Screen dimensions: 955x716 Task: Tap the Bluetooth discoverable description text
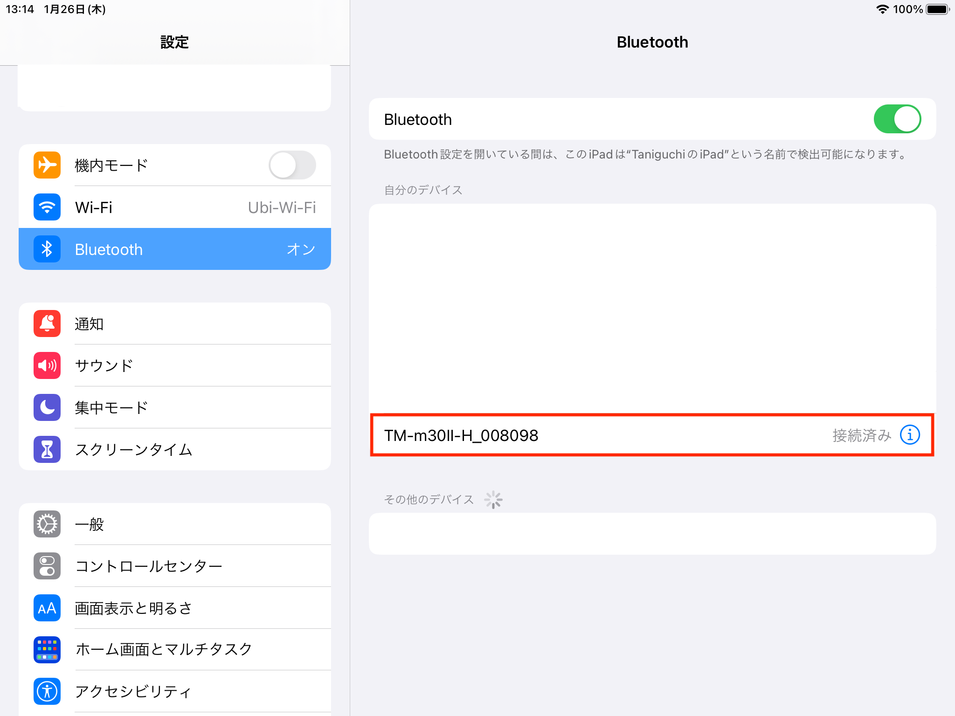pos(645,154)
